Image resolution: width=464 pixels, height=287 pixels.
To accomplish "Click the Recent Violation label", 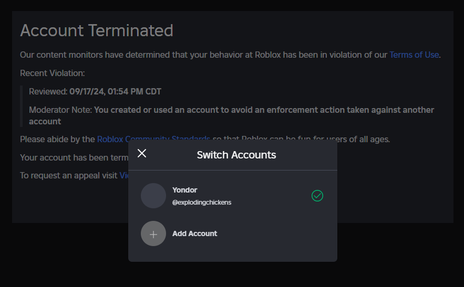I will 53,73.
